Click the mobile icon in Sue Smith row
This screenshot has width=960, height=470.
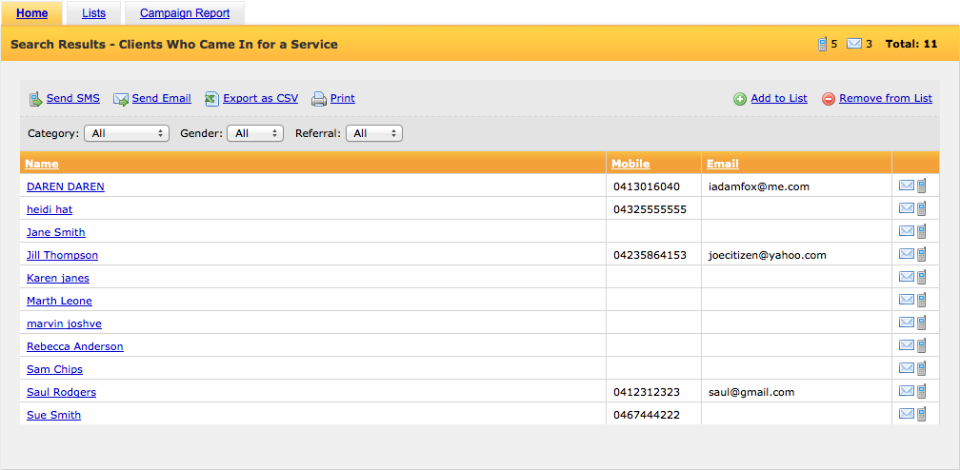921,414
